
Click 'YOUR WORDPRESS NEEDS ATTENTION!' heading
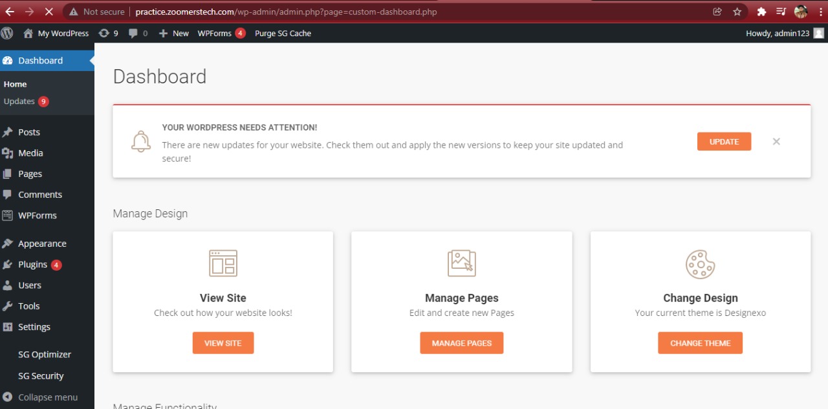click(239, 128)
